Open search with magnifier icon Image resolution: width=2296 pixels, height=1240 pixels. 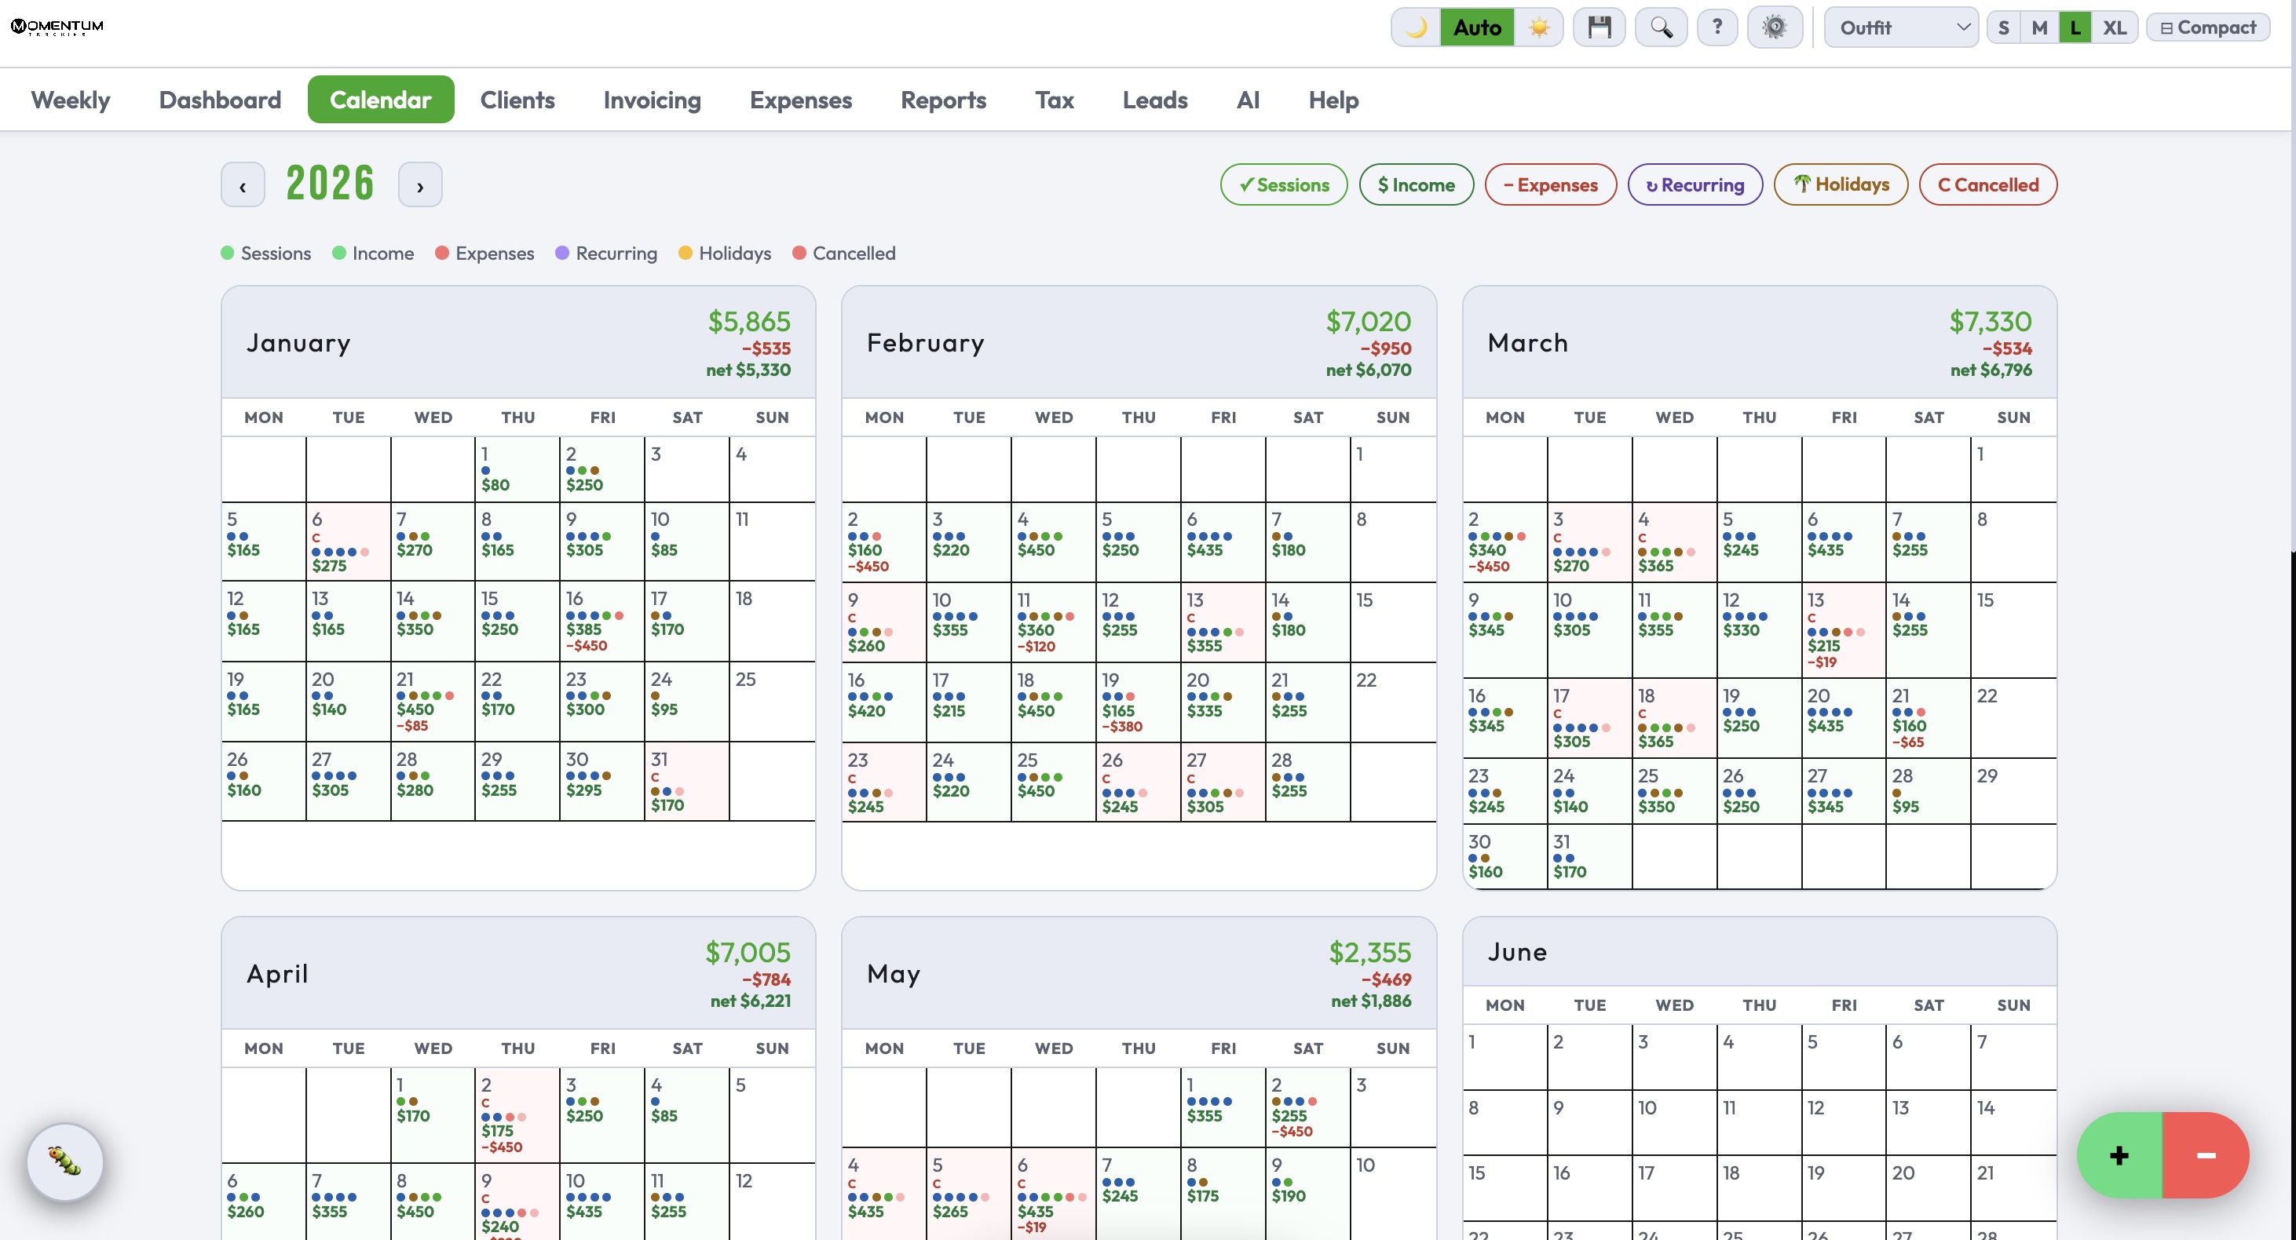tap(1661, 27)
